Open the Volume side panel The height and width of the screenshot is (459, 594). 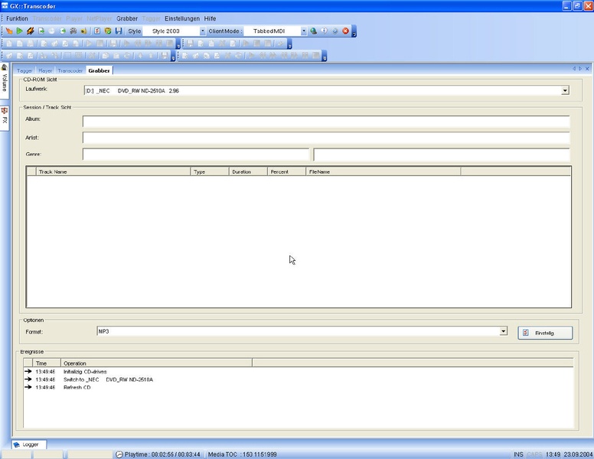[5, 78]
